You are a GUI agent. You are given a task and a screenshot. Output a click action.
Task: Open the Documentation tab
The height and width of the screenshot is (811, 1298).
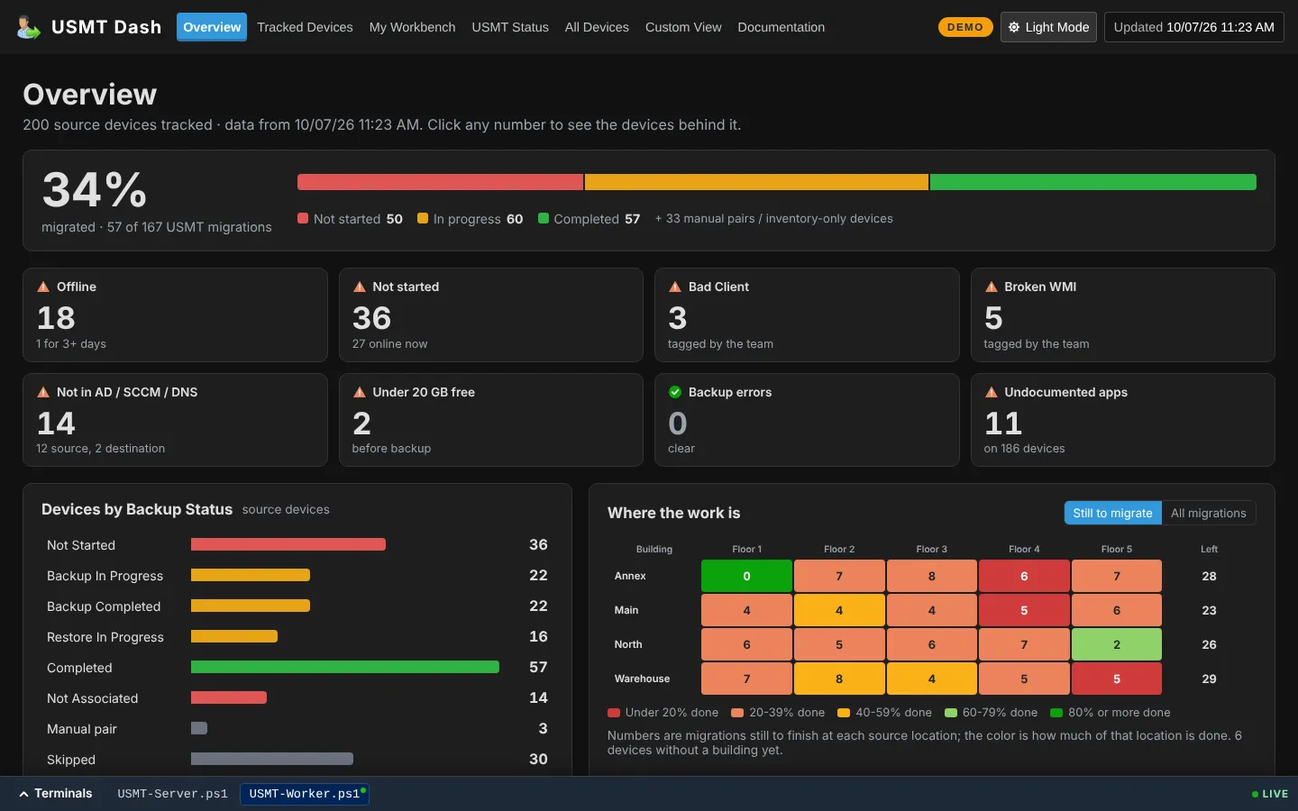point(781,27)
